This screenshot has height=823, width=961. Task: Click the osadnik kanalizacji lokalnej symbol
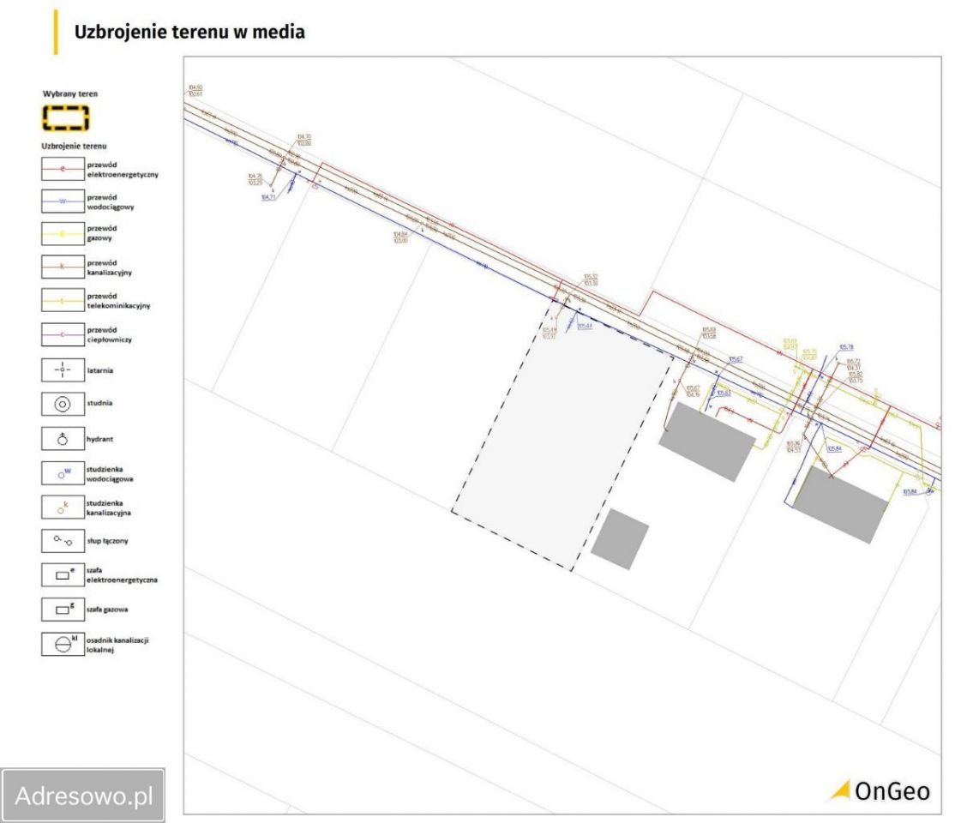tap(63, 644)
